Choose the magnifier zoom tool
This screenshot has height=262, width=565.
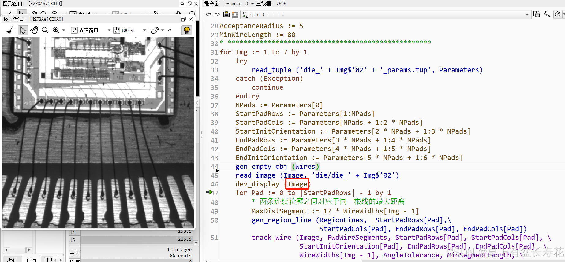(45, 30)
